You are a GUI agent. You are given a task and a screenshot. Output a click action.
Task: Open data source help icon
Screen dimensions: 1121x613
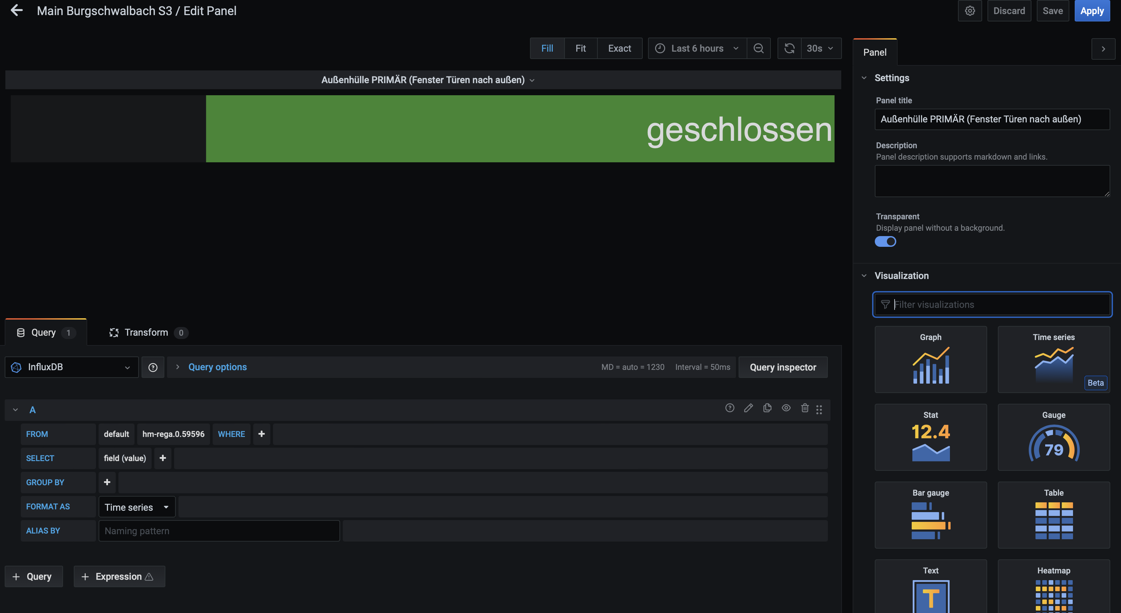coord(153,367)
